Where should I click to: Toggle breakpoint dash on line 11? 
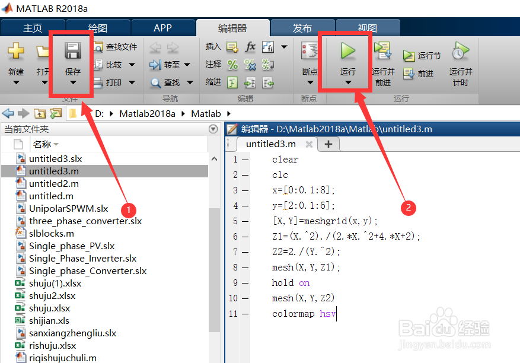(245, 314)
